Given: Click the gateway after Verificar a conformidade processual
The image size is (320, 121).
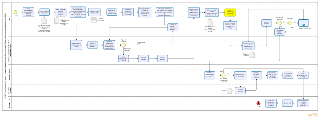Looking at the screenshot, I should (224, 75).
